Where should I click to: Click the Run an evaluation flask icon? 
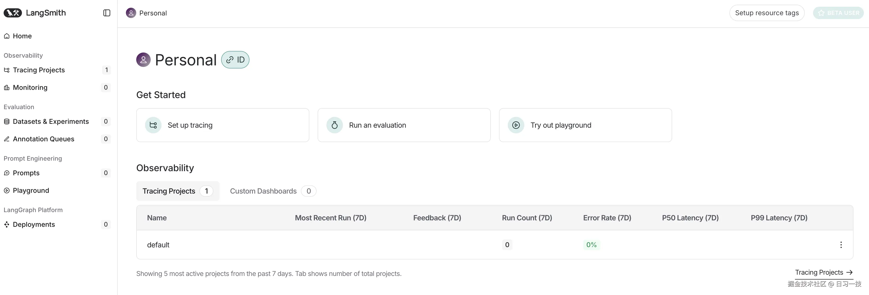click(335, 125)
